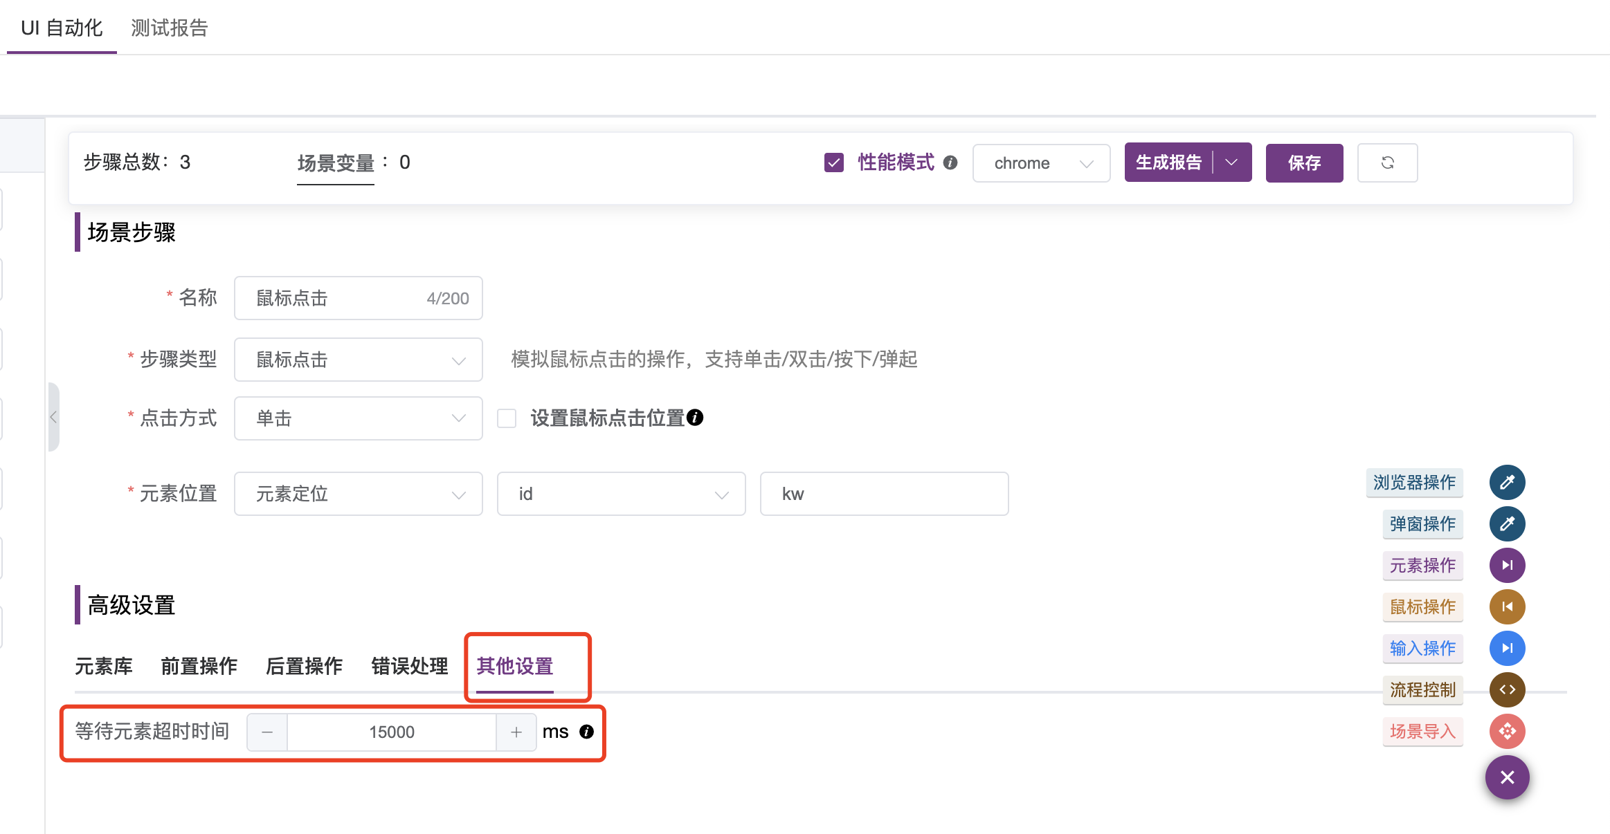Enable 设置鼠标点击位置 checkbox
The height and width of the screenshot is (834, 1610).
click(x=507, y=418)
